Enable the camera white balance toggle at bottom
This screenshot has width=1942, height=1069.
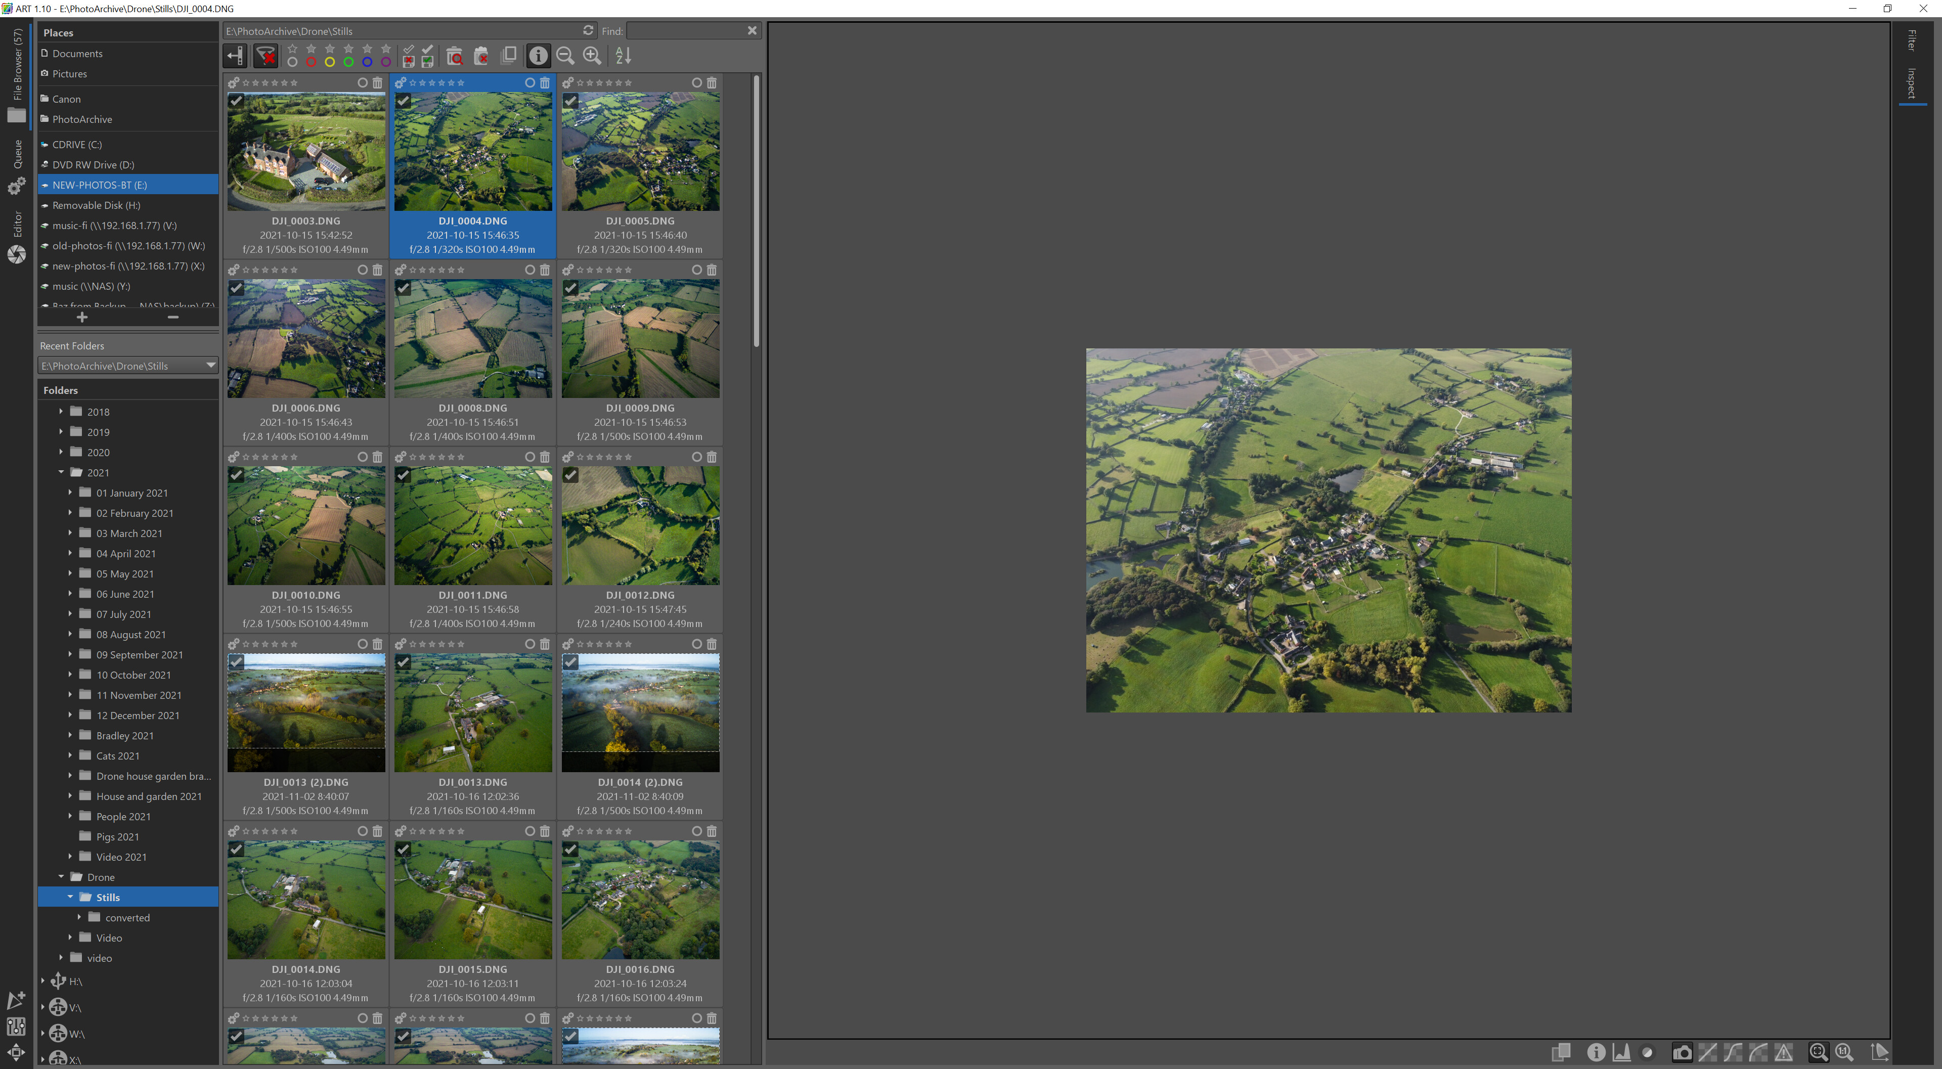1683,1052
